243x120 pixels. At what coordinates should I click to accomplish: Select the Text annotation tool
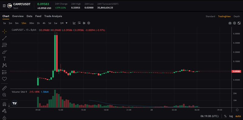4,58
